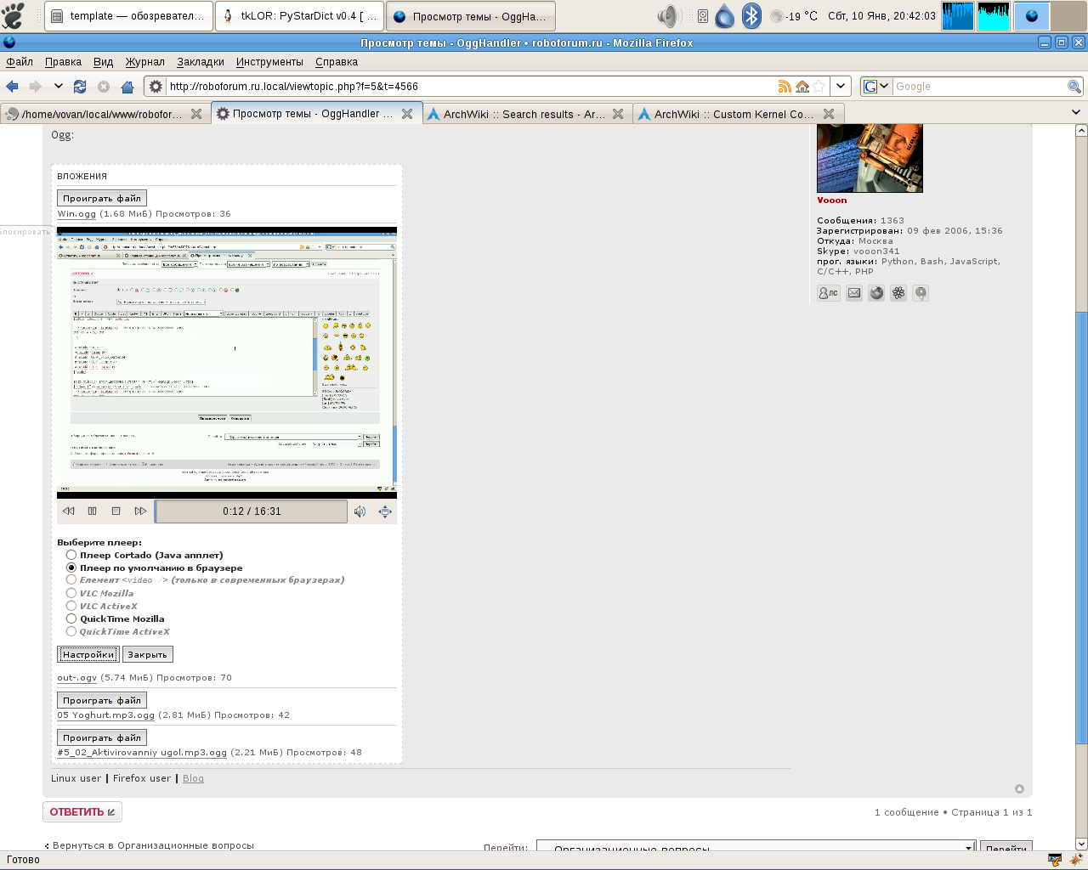Bookmark this page with the star icon

coord(819,86)
